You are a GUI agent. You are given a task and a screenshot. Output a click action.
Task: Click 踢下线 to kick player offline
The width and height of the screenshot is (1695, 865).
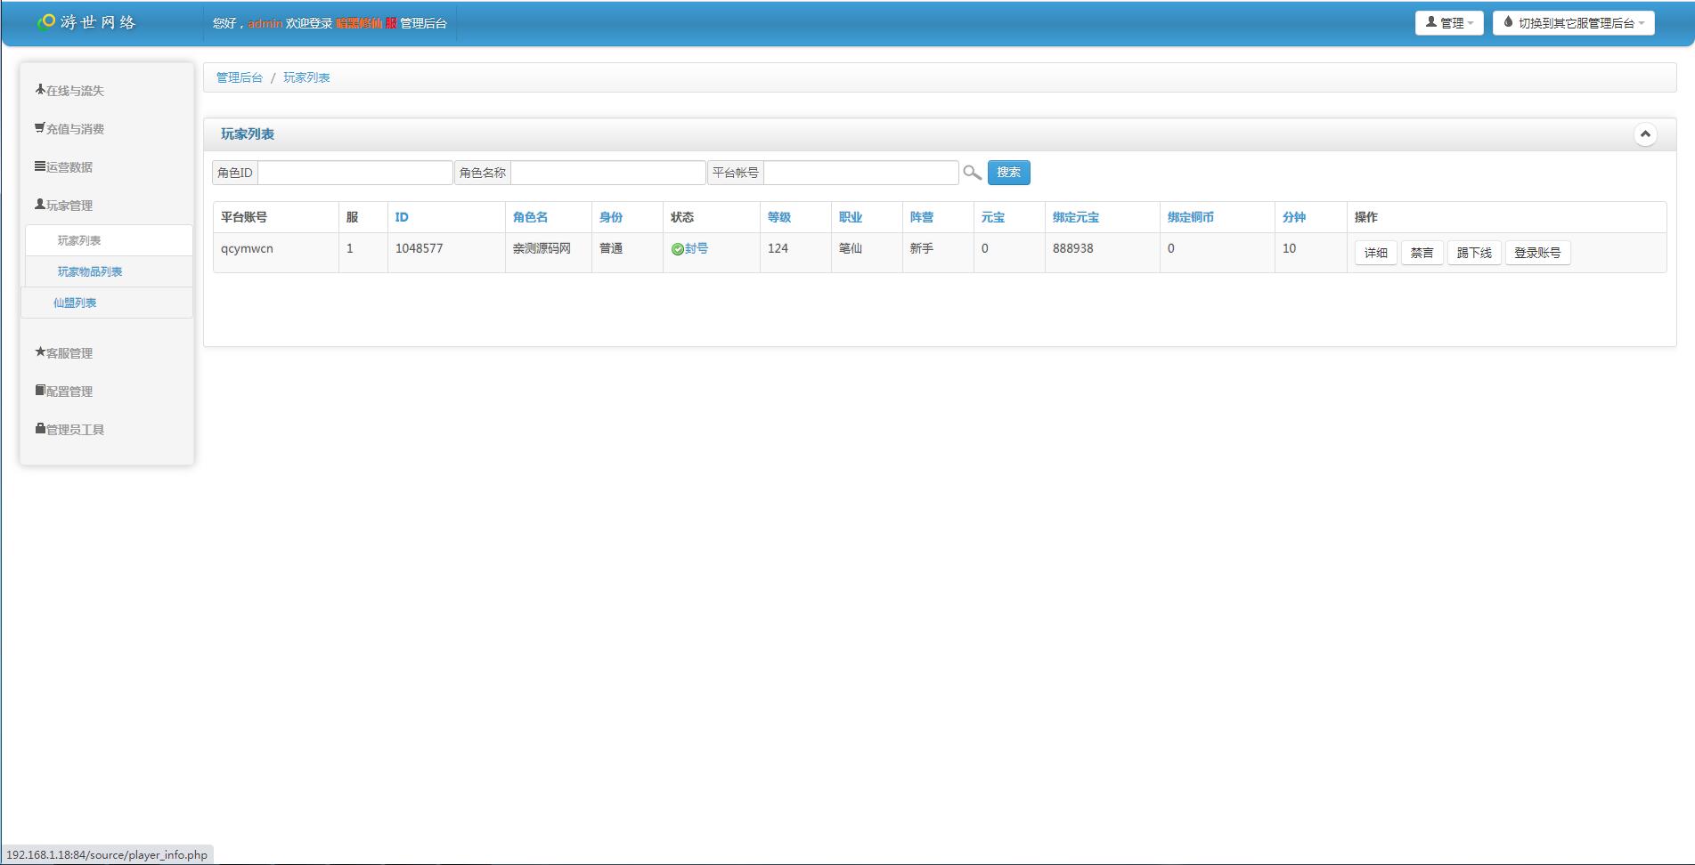tap(1473, 253)
